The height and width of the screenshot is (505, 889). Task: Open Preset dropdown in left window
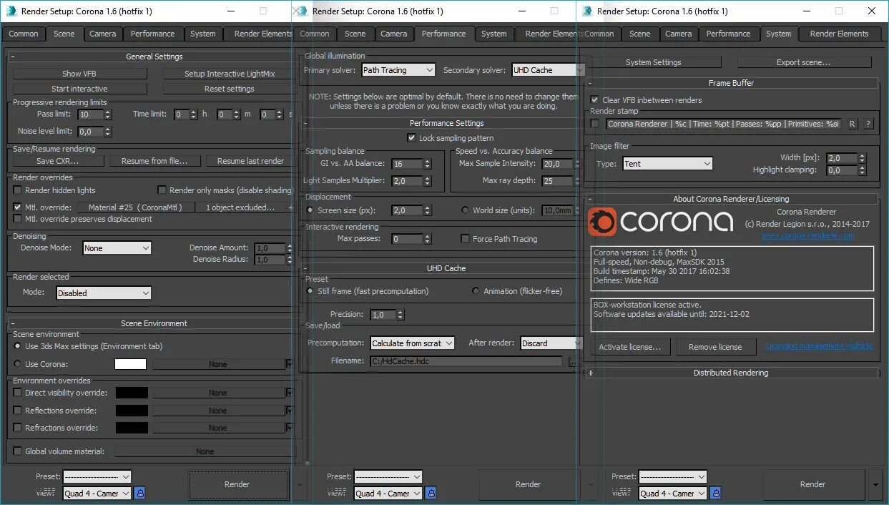(x=97, y=476)
